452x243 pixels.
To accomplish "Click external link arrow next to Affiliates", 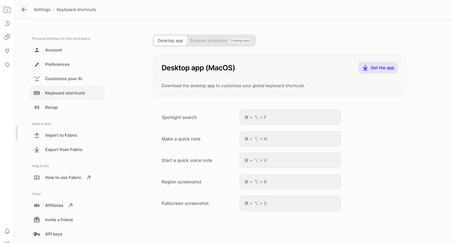I will (x=71, y=205).
